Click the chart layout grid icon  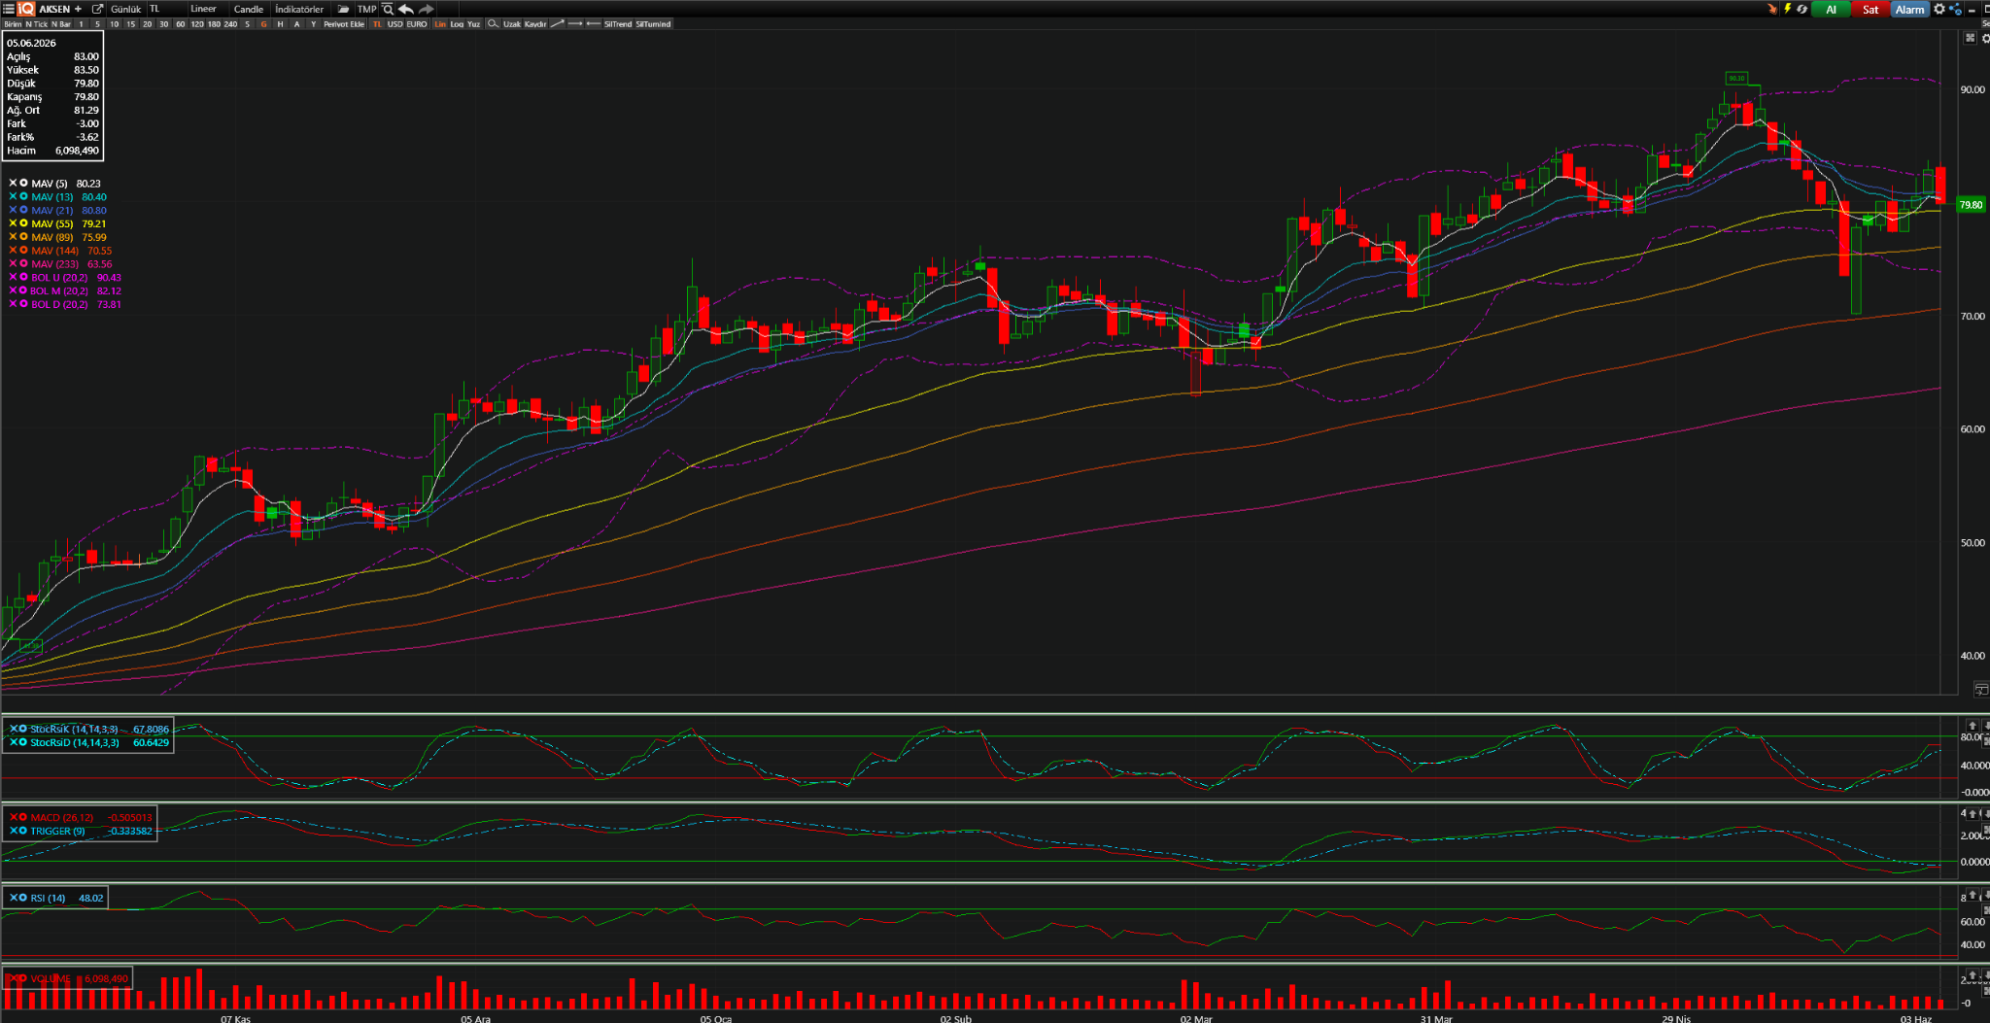1970,38
